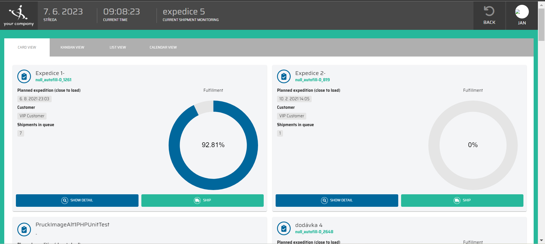
Task: Click the Expedice 1 clipboard icon
Action: pos(24,76)
